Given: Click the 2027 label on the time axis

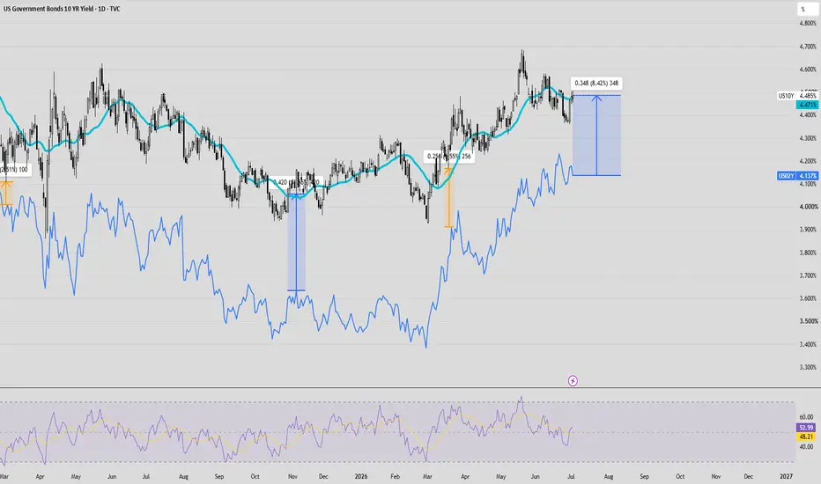Looking at the screenshot, I should [x=786, y=477].
